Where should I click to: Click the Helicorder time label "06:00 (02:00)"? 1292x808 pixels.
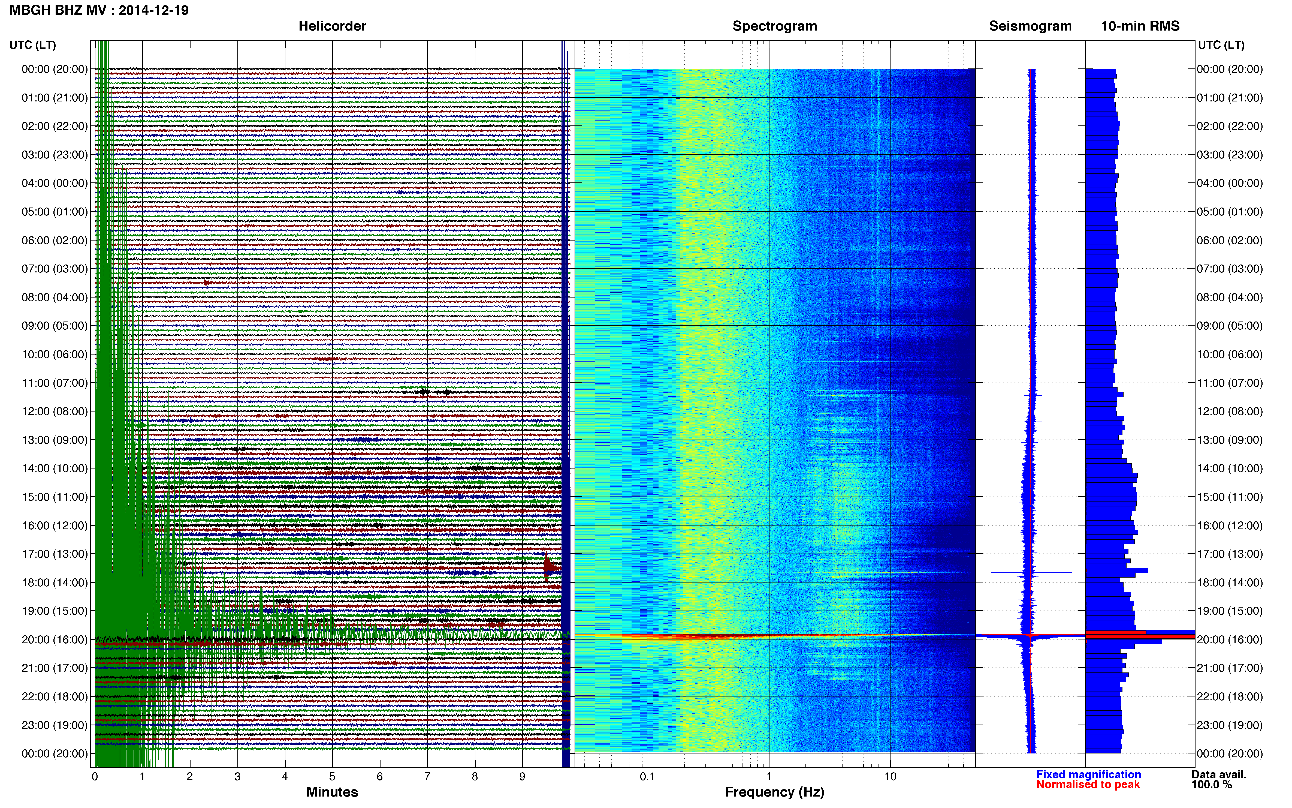click(x=55, y=241)
